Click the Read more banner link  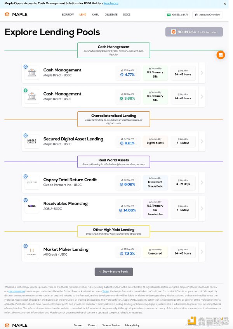coord(111,3)
